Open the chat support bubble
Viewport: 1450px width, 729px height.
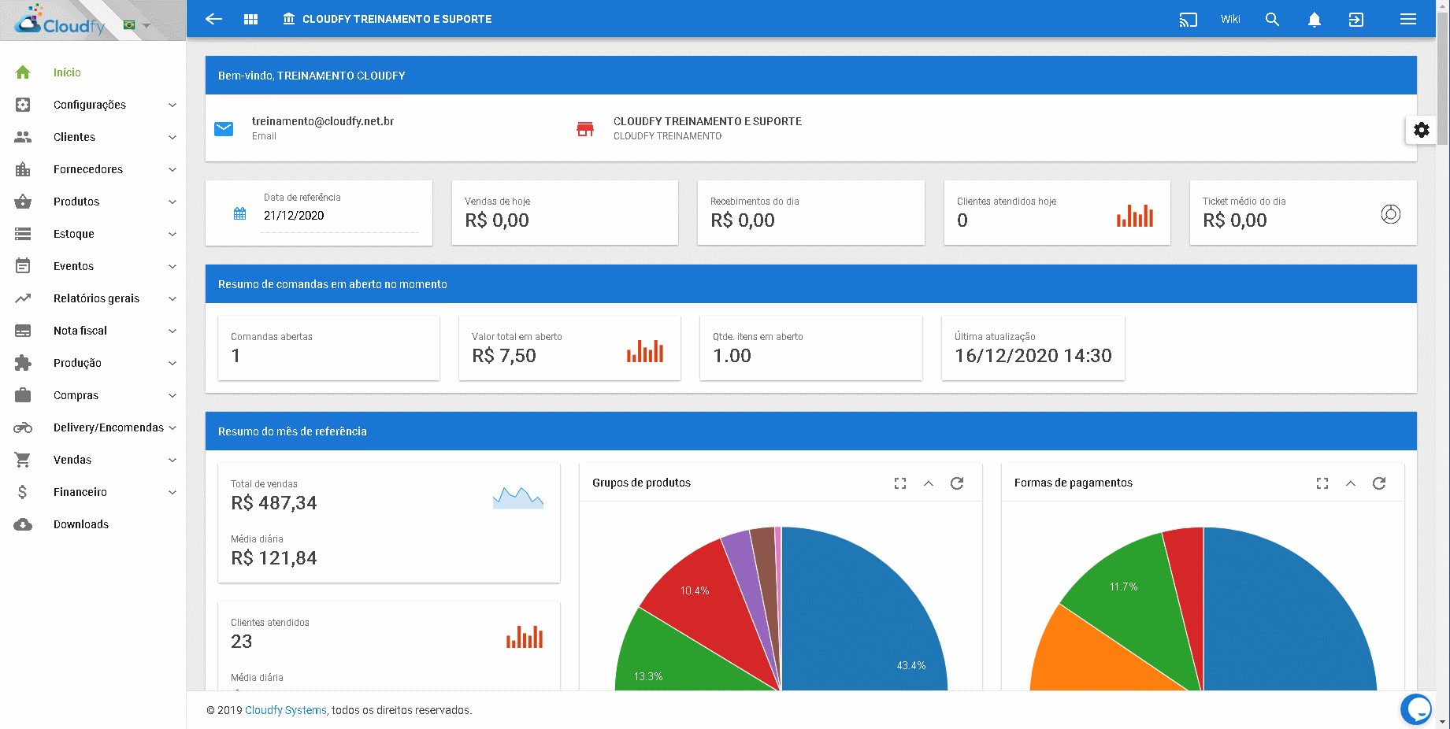(x=1416, y=709)
